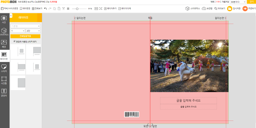The image size is (256, 128).
Task: Select the 레이아웃 sidebar tab
Action: pos(4,56)
